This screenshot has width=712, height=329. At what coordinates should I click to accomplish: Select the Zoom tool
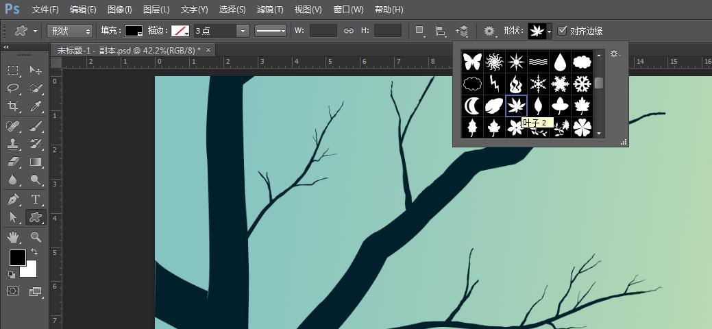click(x=36, y=236)
